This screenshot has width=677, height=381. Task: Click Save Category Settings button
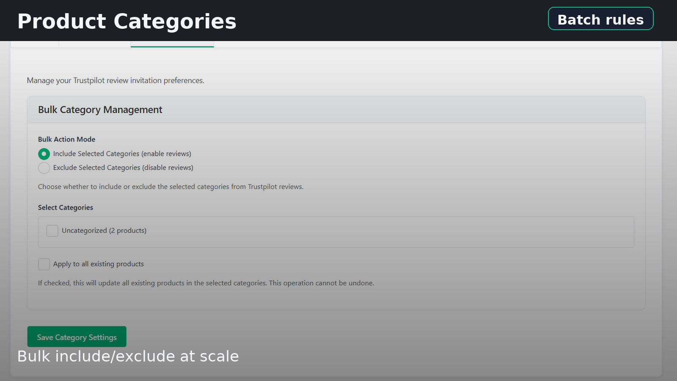pos(77,337)
